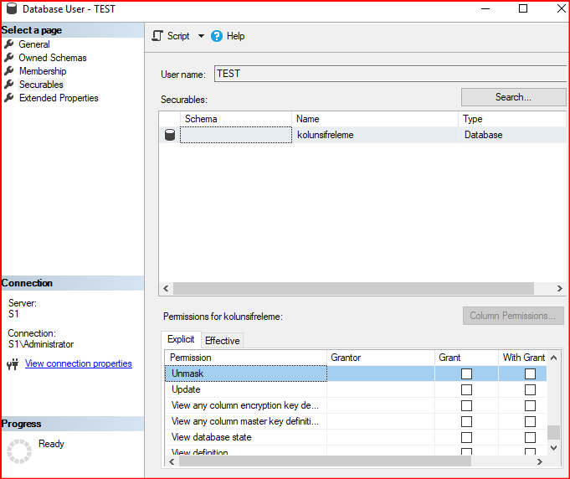Click the connection properties icon
Image resolution: width=570 pixels, height=479 pixels.
[13, 364]
